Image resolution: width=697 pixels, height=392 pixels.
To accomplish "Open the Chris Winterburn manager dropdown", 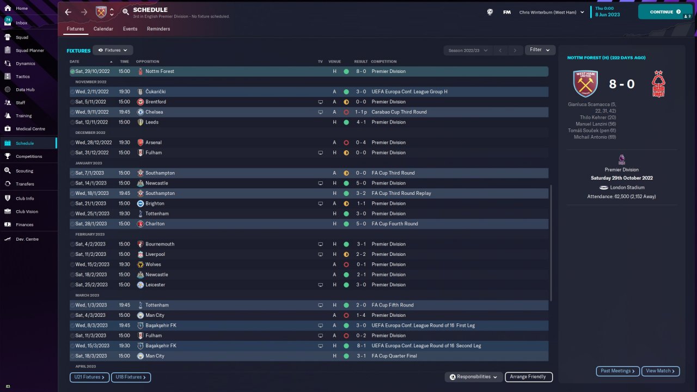I will pyautogui.click(x=552, y=12).
